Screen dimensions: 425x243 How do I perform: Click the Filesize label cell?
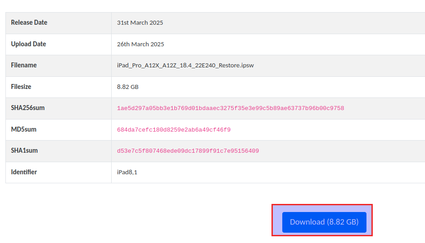click(21, 87)
